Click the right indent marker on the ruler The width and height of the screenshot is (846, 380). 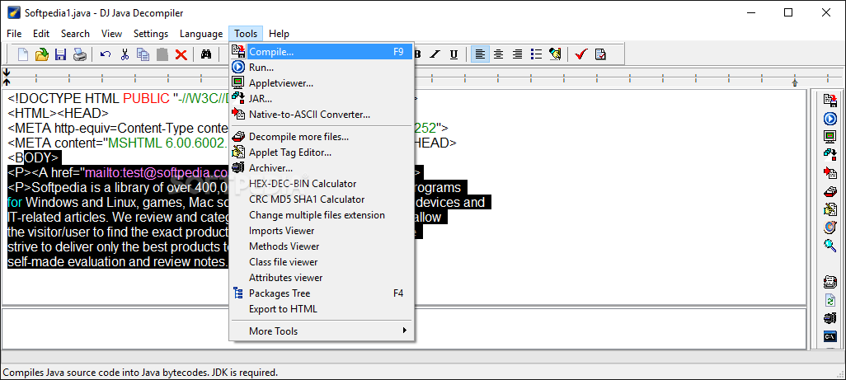795,83
